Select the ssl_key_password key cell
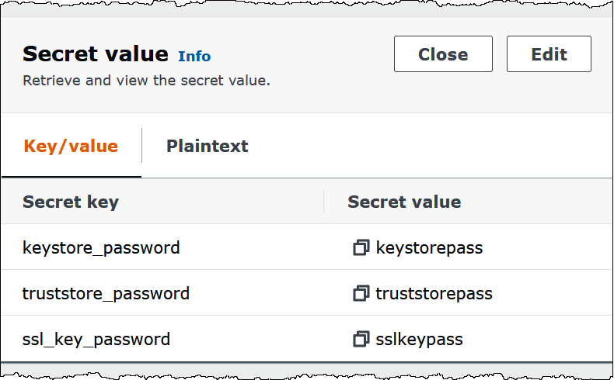The height and width of the screenshot is (380, 614). pos(96,340)
